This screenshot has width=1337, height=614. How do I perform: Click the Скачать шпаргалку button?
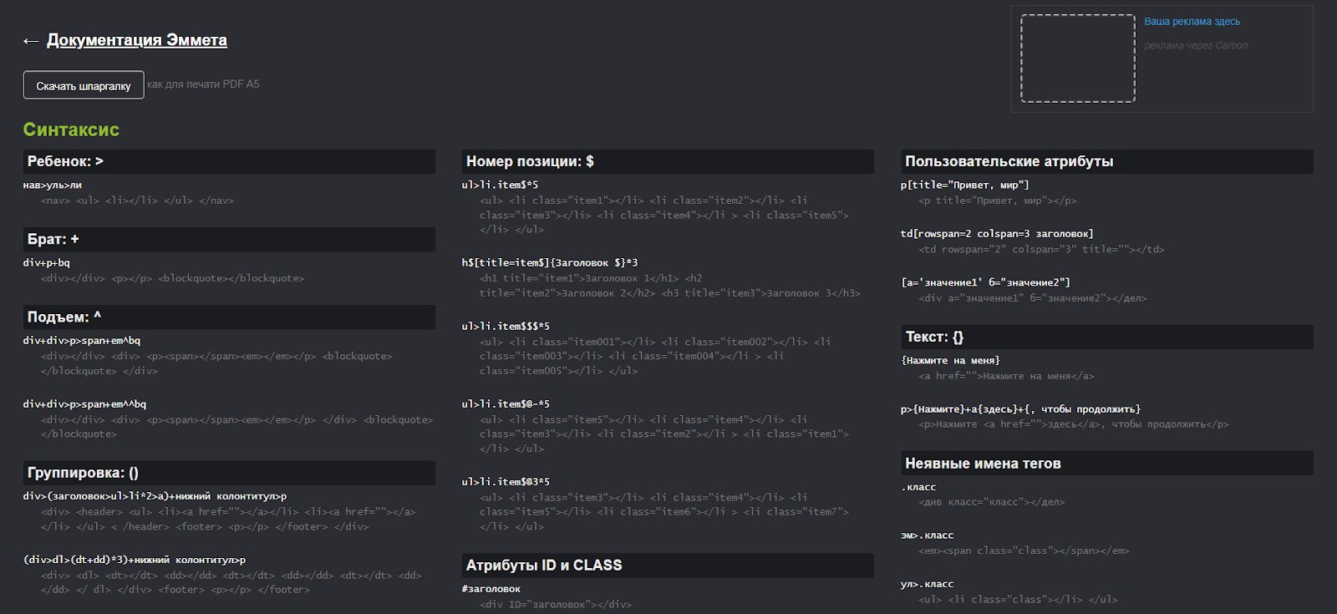point(84,85)
